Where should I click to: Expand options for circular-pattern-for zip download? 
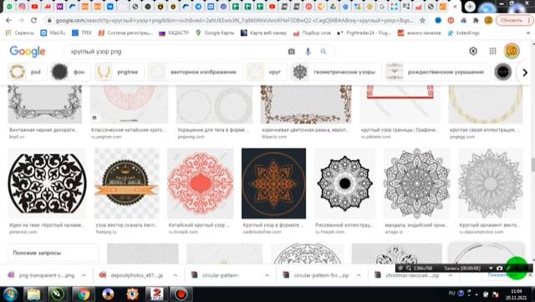pyautogui.click(x=359, y=275)
